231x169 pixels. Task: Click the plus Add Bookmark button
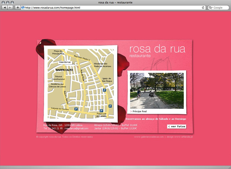point(18,8)
